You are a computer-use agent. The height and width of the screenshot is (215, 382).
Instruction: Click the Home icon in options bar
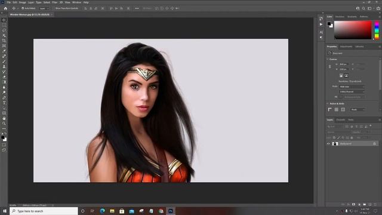click(5, 8)
